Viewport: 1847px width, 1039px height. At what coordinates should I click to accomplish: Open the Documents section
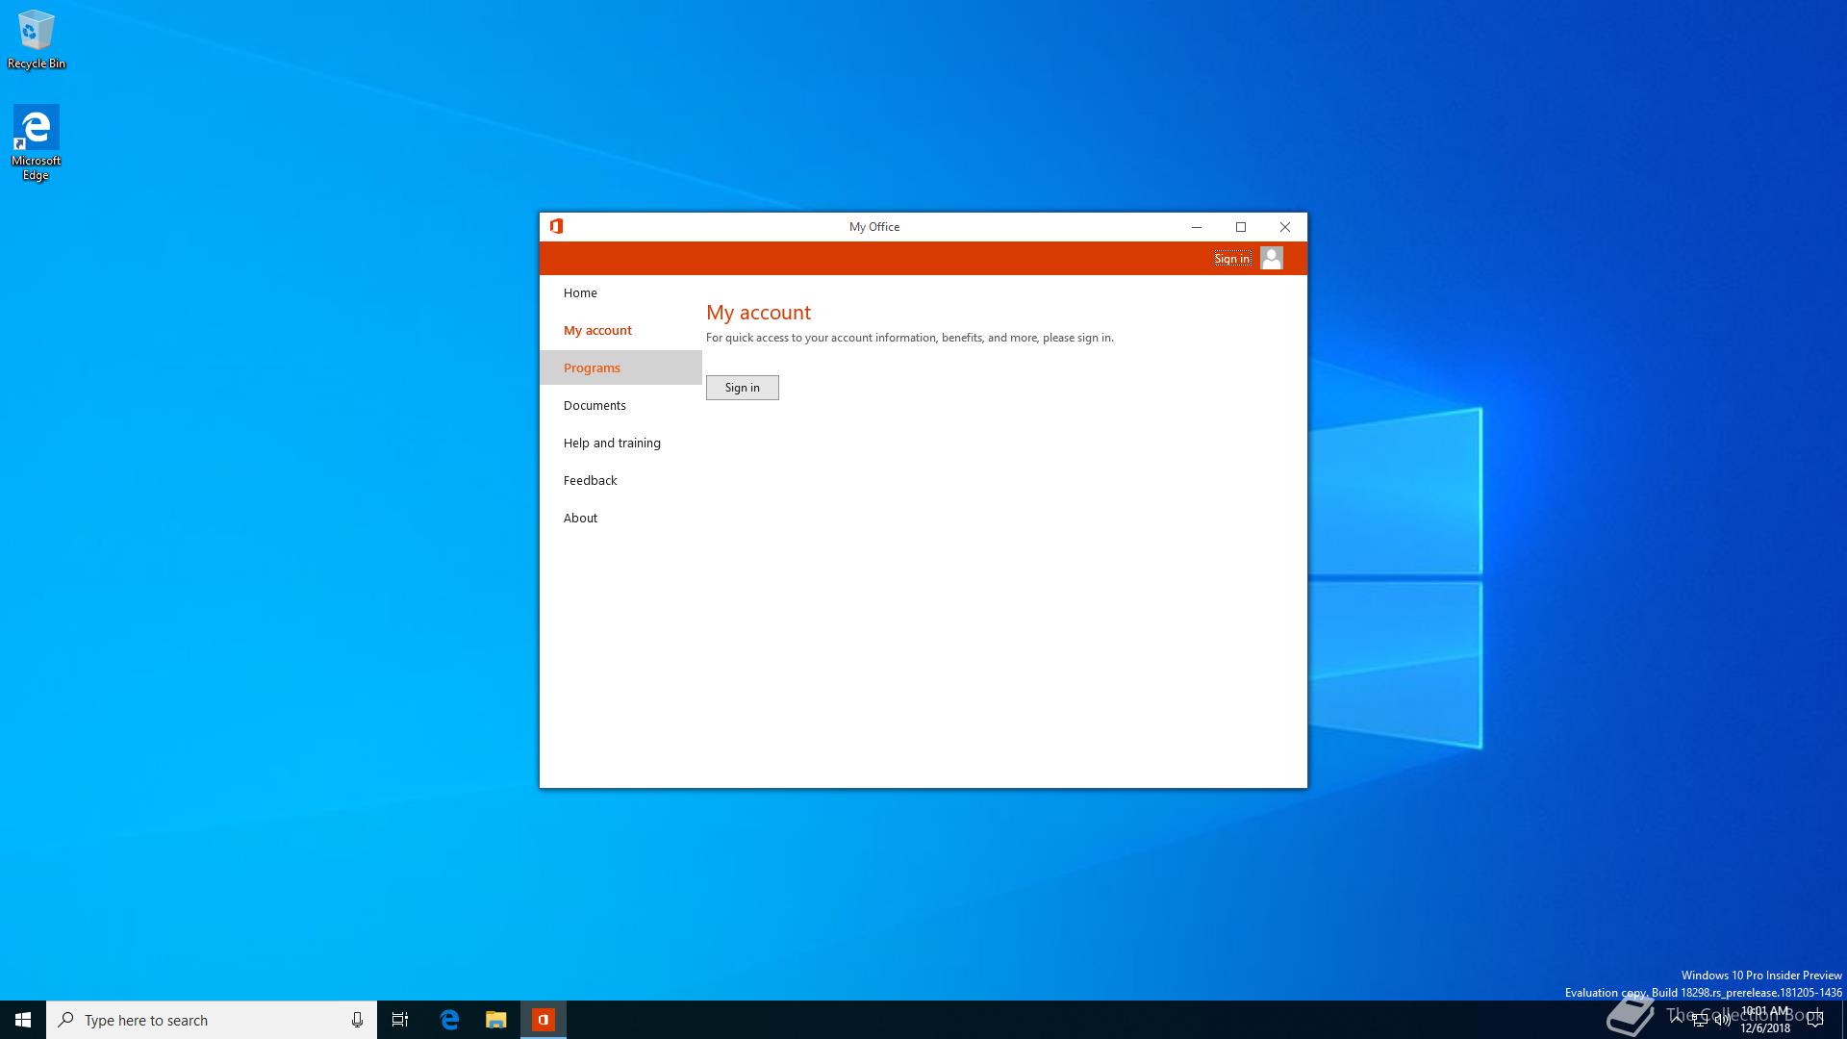(x=595, y=405)
